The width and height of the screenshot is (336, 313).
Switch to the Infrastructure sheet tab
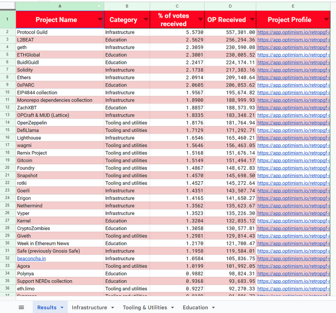pos(89,308)
